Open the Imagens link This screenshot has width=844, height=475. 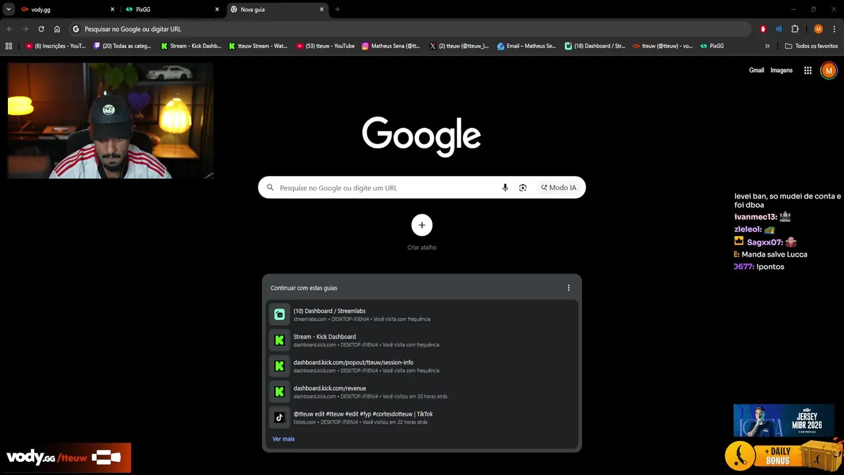click(781, 70)
